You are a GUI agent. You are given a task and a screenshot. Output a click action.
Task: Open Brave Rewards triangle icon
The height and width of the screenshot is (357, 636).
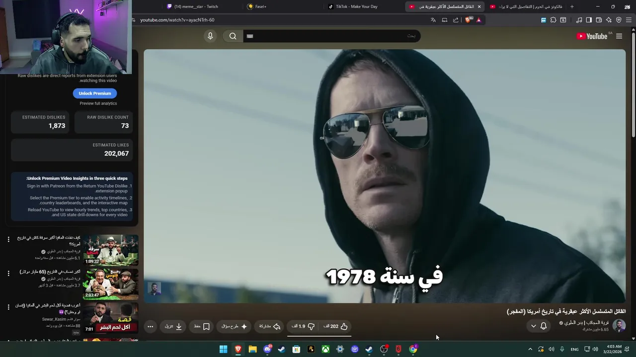click(479, 20)
